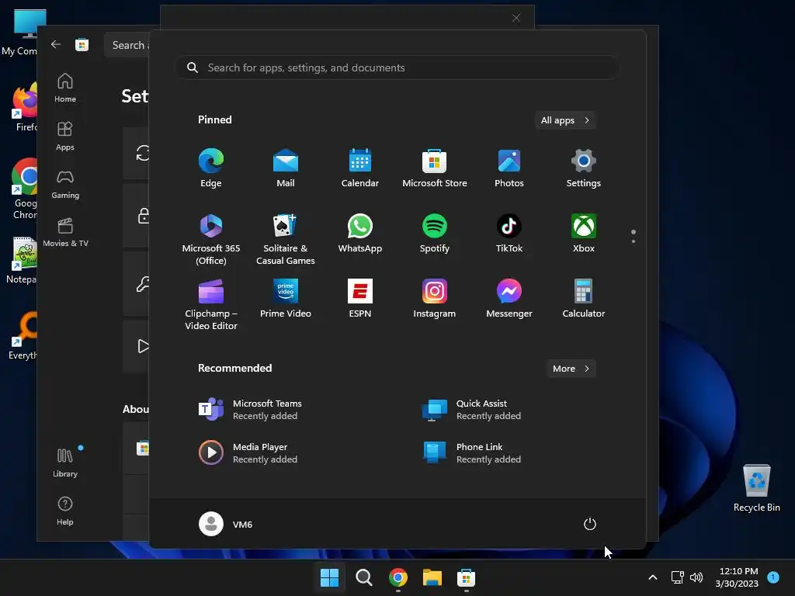Click the Microsoft Store search field
Viewport: 795px width, 596px height.
127,45
